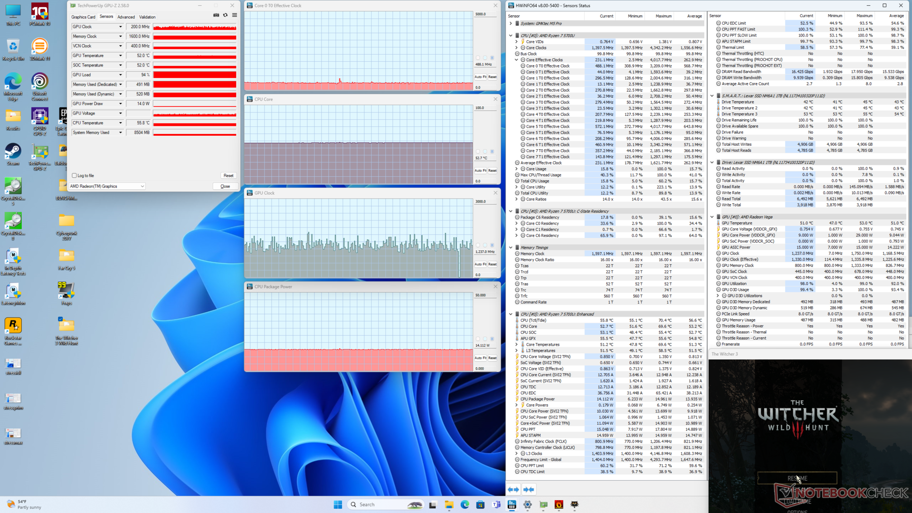Screen dimensions: 912x513
Task: Click Reset button in GPU-Z
Action: (228, 175)
